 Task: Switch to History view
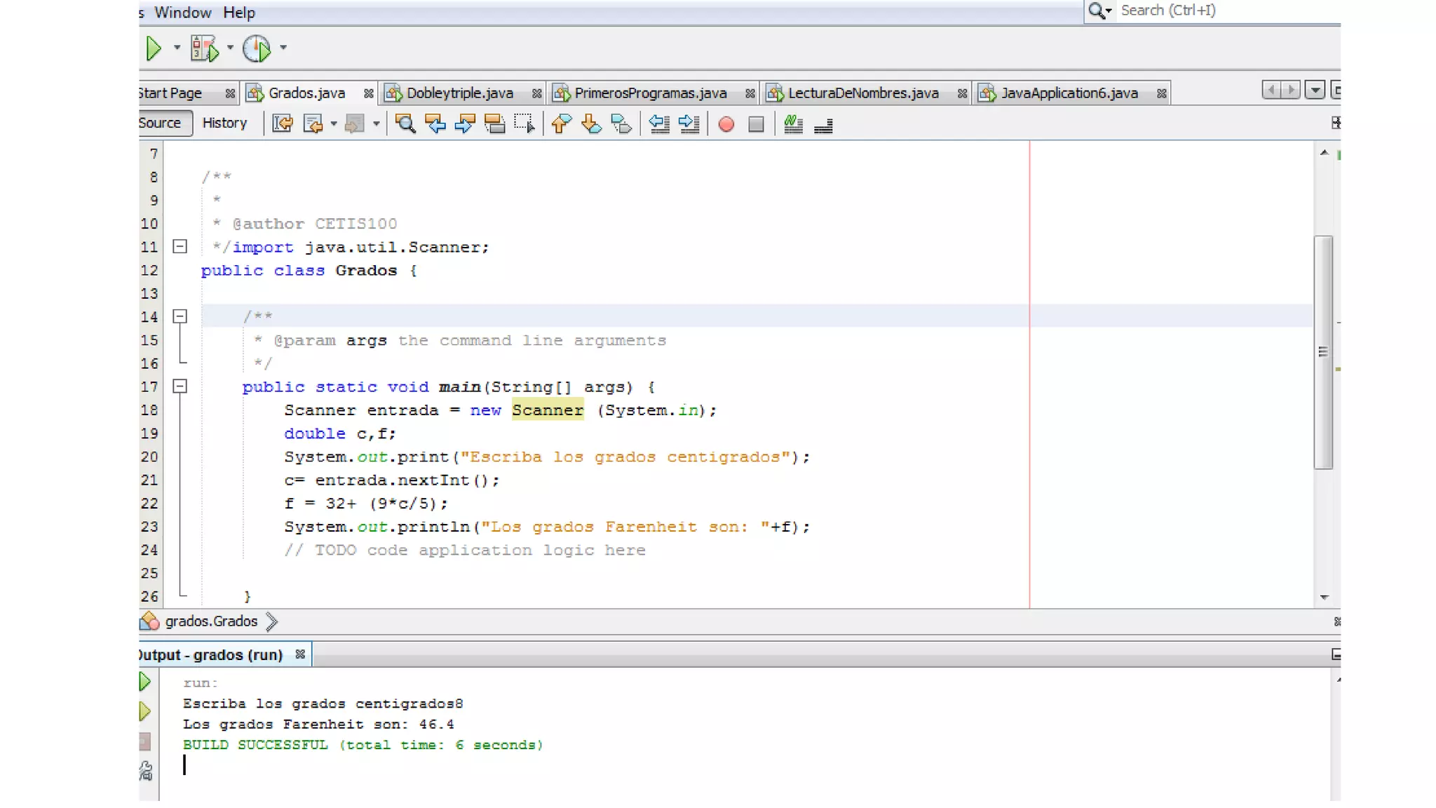pos(224,123)
